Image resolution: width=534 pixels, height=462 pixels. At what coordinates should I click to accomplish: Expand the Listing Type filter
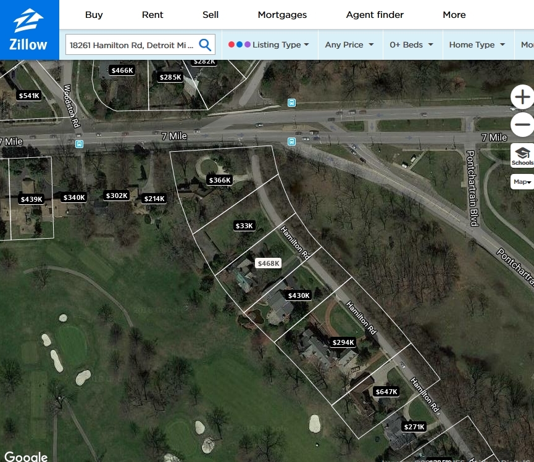coord(270,44)
